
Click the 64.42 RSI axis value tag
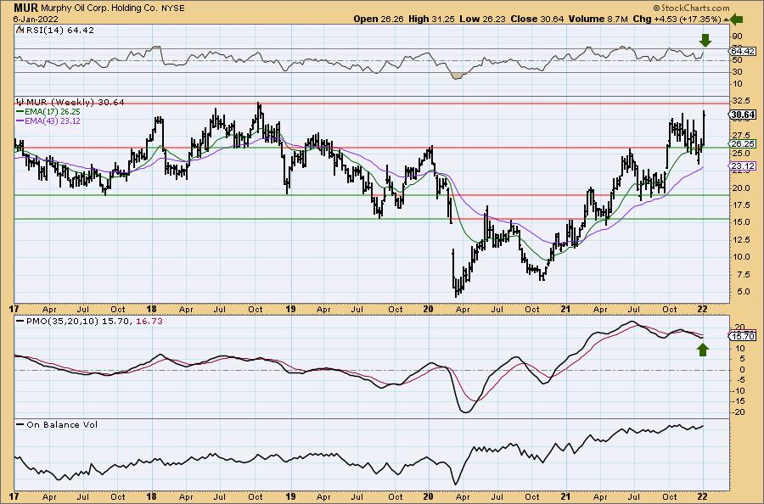coord(743,51)
